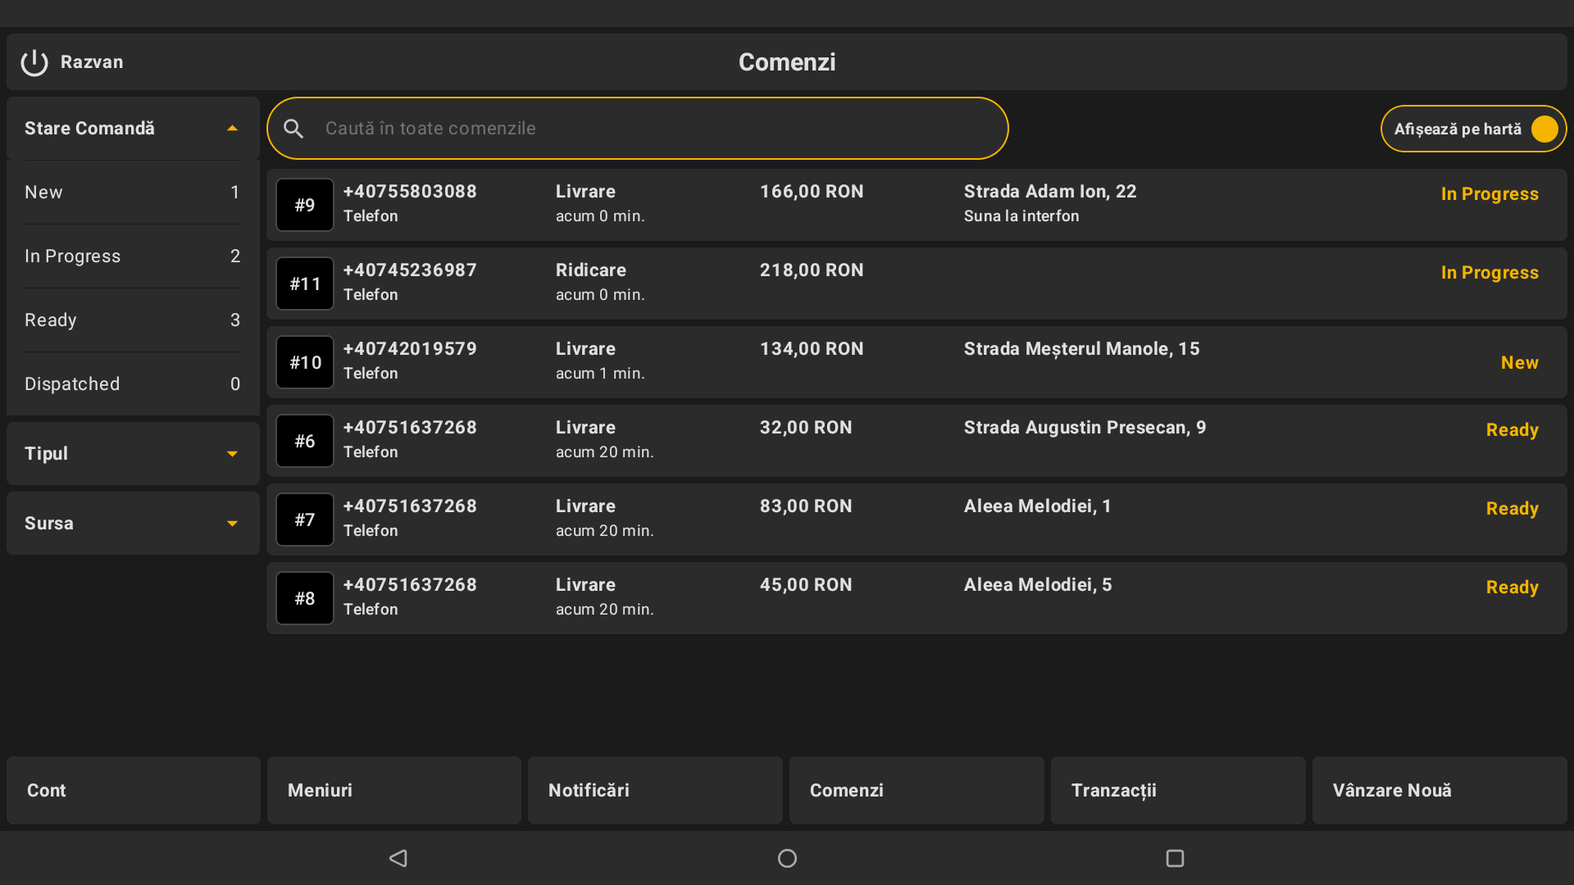Tap the Android recent apps square icon
This screenshot has height=885, width=1574.
(x=1175, y=858)
